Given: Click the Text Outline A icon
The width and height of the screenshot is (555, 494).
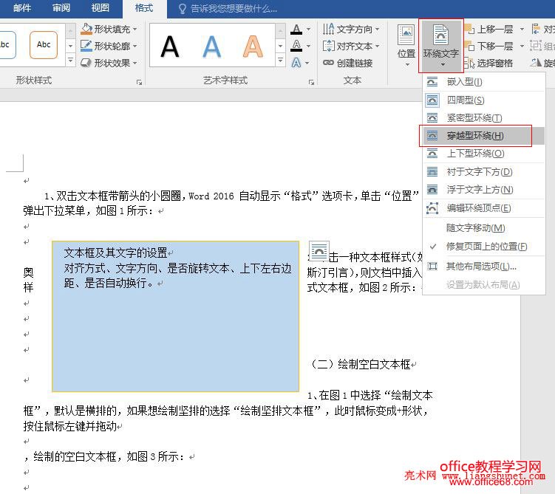Looking at the screenshot, I should tap(296, 46).
